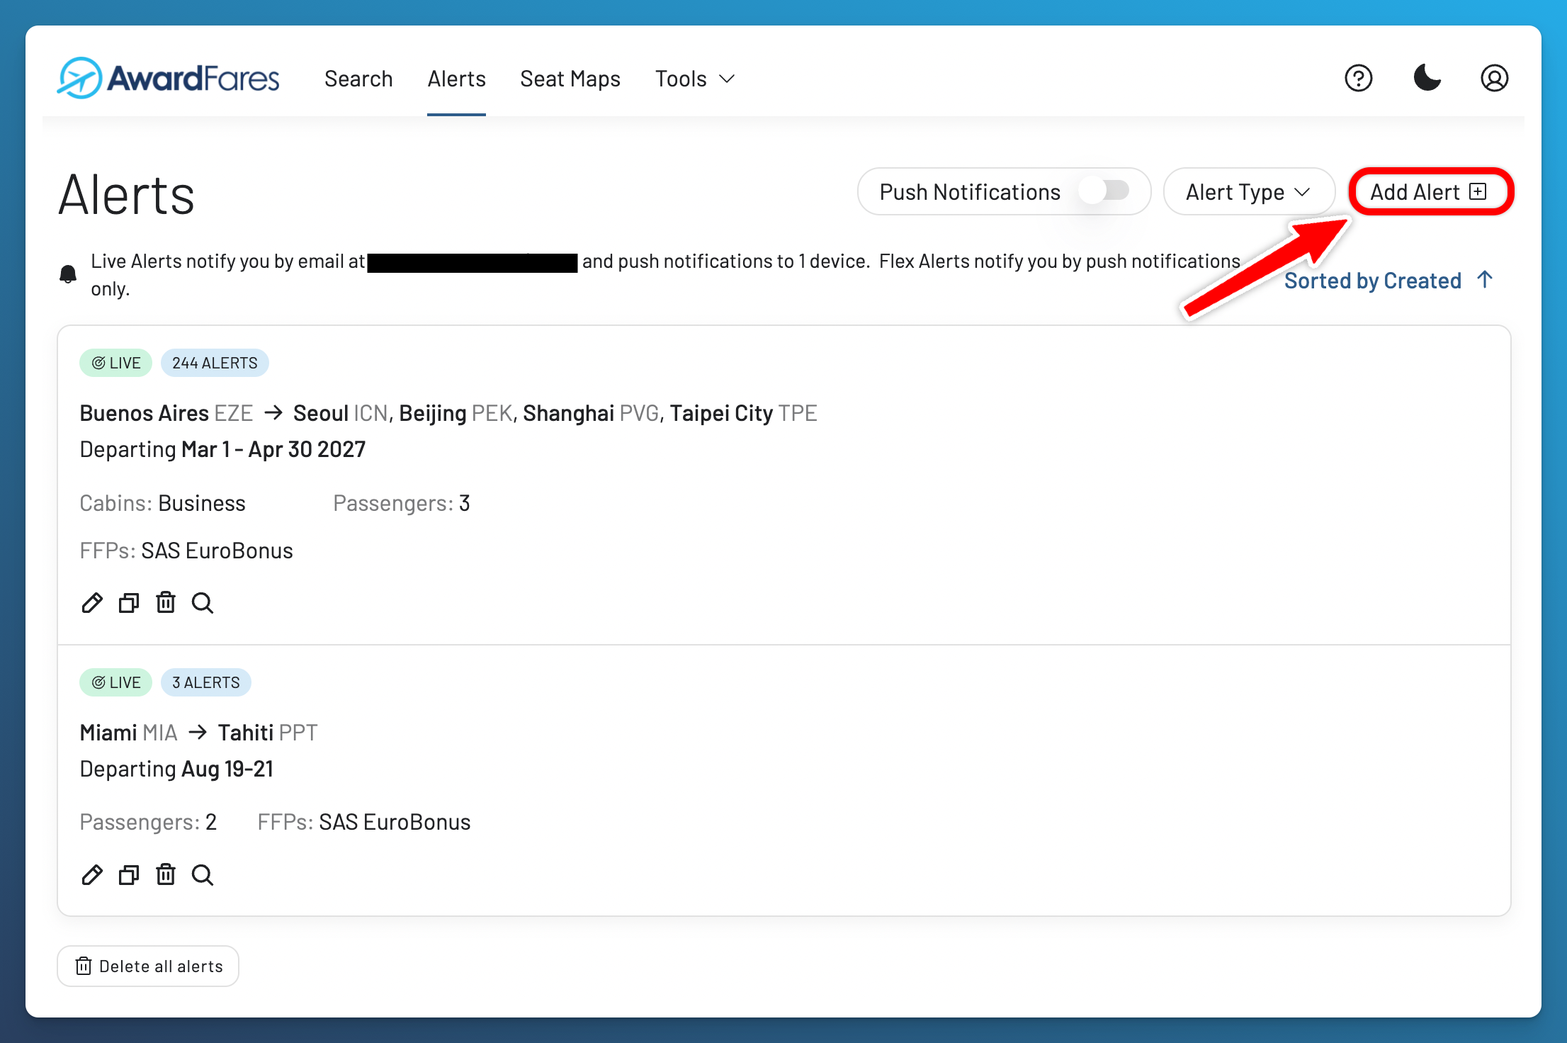Click the 3 ALERTS badge
The width and height of the screenshot is (1567, 1043).
tap(206, 682)
